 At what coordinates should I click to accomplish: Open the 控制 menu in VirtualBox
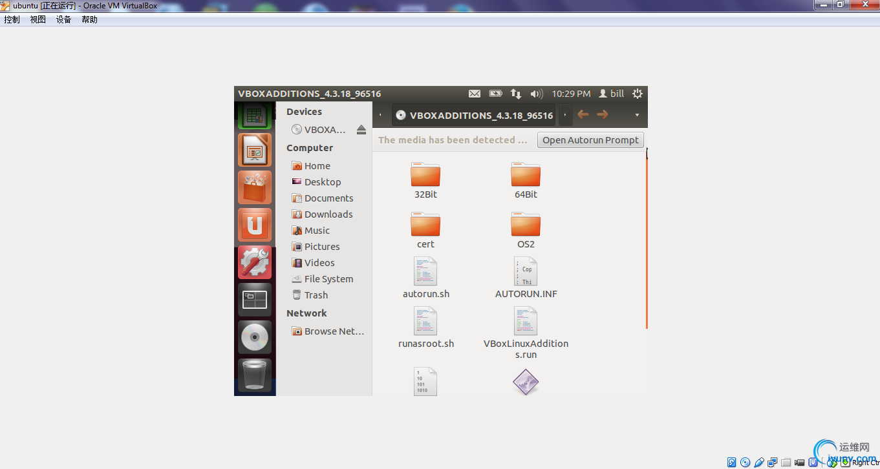pyautogui.click(x=12, y=19)
